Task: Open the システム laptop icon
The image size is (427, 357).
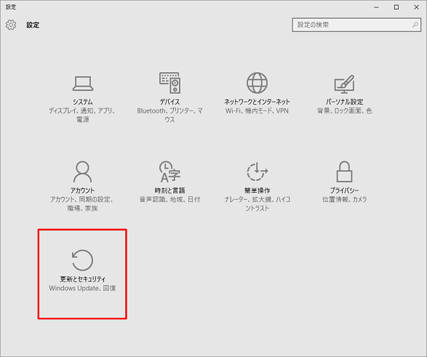Action: click(x=83, y=84)
